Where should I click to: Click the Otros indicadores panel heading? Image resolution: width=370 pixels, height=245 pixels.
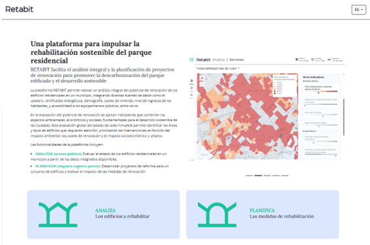(313, 77)
